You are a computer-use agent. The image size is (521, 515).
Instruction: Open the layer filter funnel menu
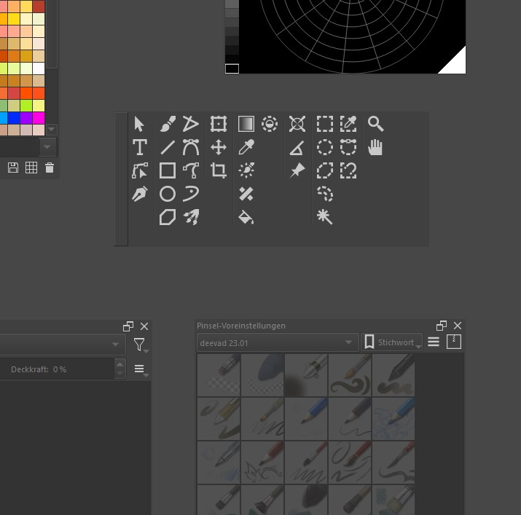point(140,345)
